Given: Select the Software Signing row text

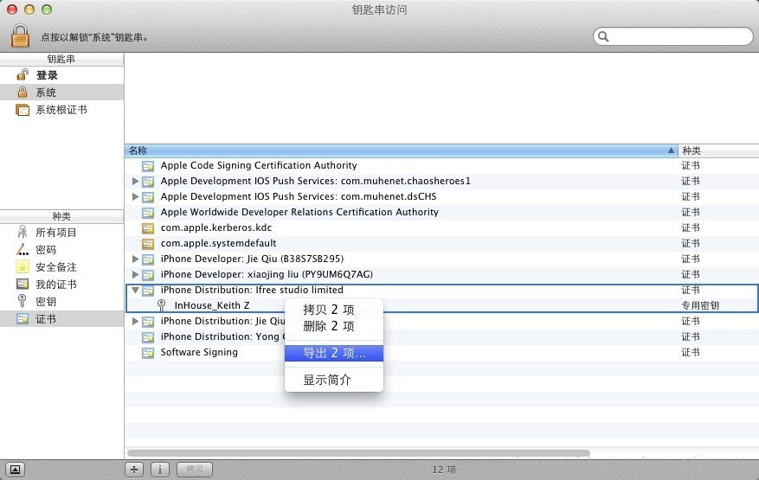Looking at the screenshot, I should click(199, 352).
